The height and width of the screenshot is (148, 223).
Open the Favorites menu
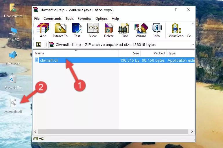coord(84,19)
